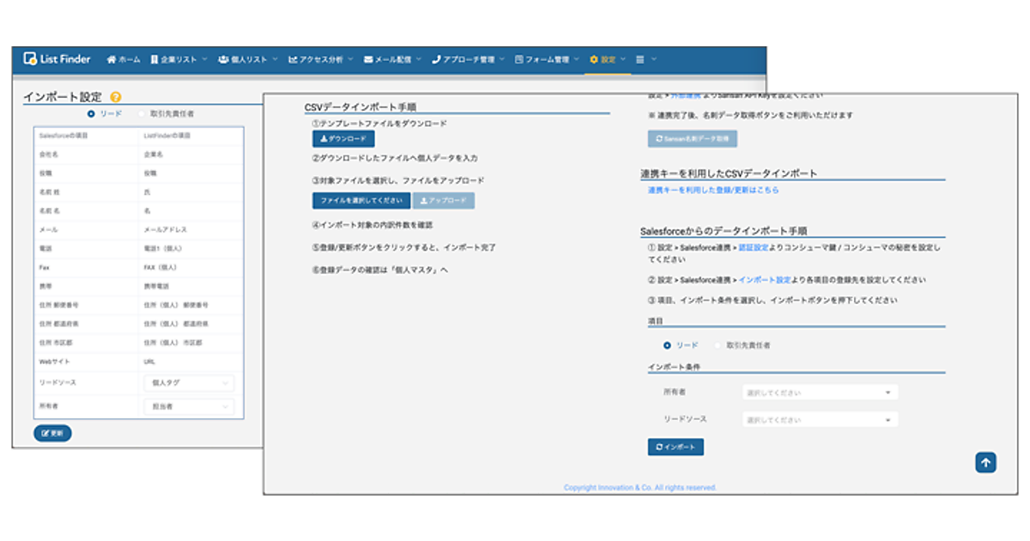This screenshot has width=1030, height=541.
Task: Open the hamburger list menu icon in navbar
Action: (x=640, y=59)
